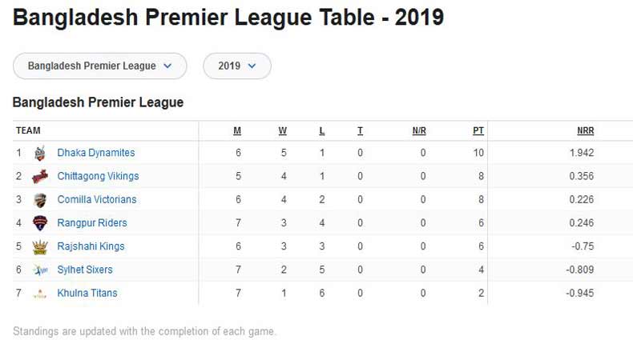Sort by the W wins column
Image resolution: width=633 pixels, height=340 pixels.
[x=283, y=130]
